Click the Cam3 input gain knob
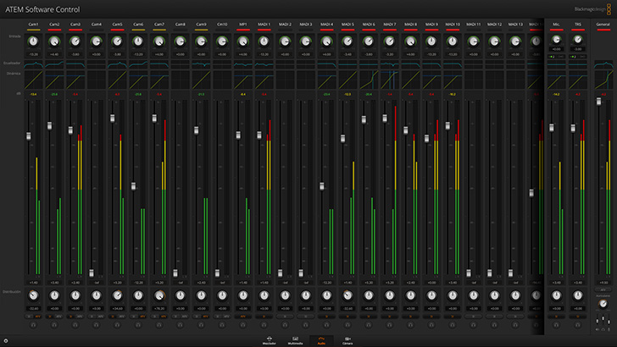 75,41
